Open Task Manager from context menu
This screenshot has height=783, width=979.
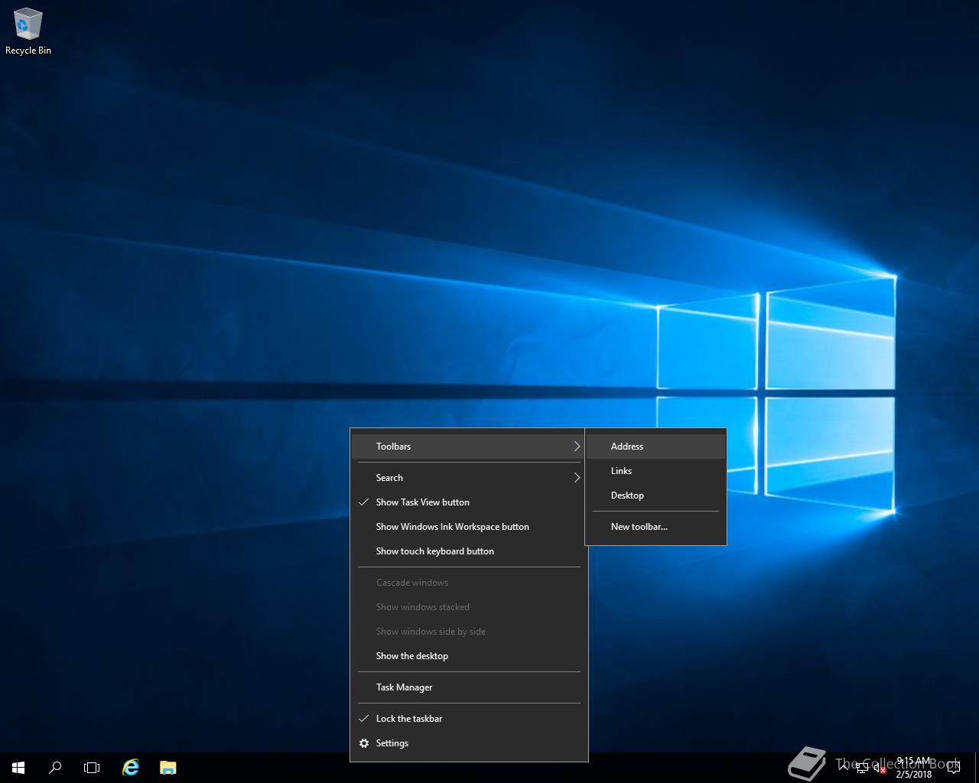click(469, 687)
